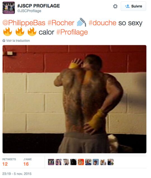Open the fox picture liker avatar
The image size is (151, 178).
click(x=103, y=162)
